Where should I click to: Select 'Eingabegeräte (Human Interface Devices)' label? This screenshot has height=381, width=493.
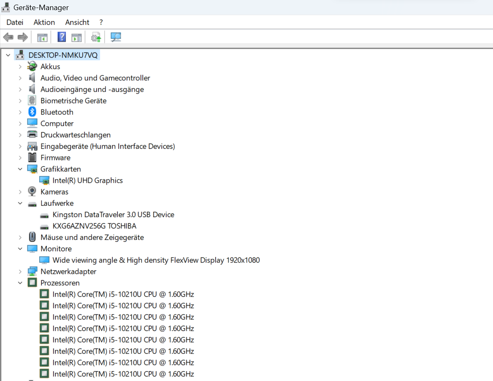point(108,146)
